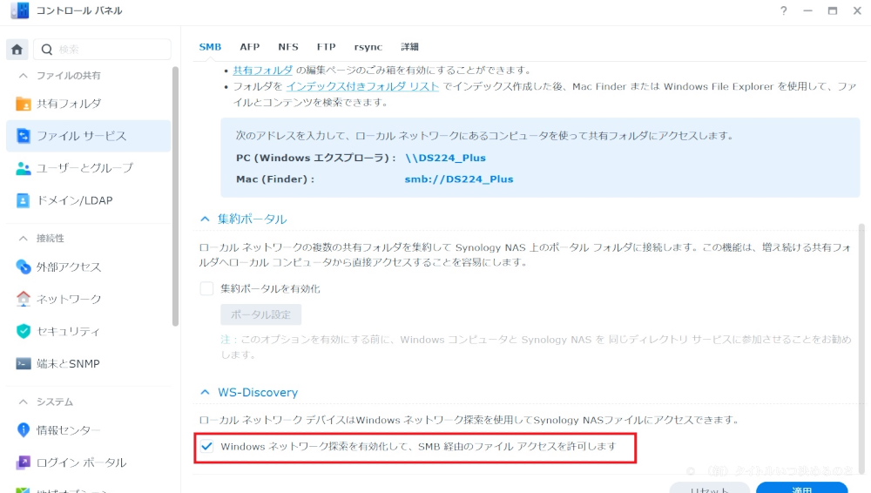Click リセット button
871x493 pixels.
pos(709,488)
